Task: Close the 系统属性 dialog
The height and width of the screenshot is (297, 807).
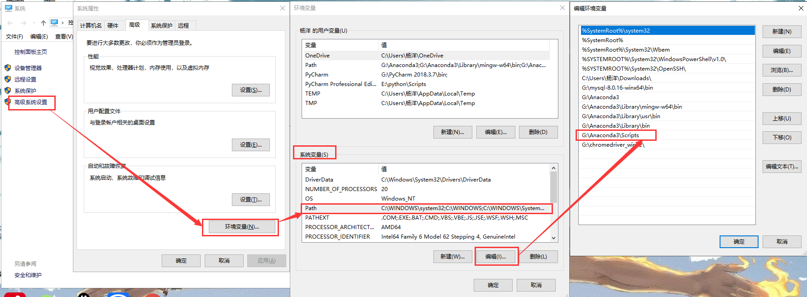Action: 282,8
